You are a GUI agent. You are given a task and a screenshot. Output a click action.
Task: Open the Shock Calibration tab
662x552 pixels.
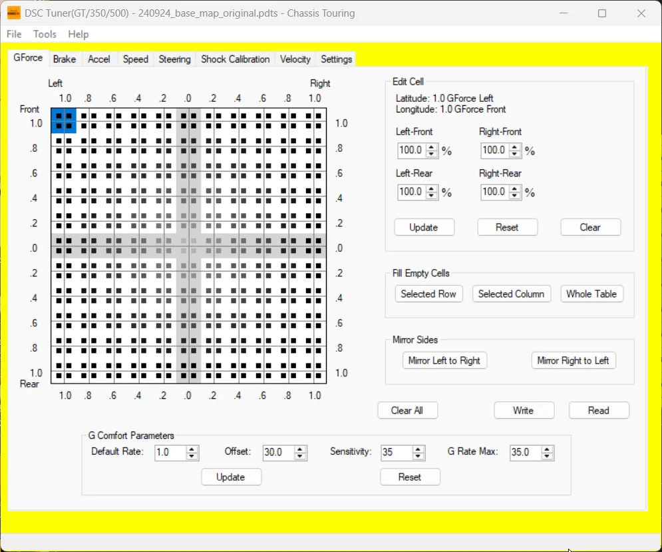235,59
